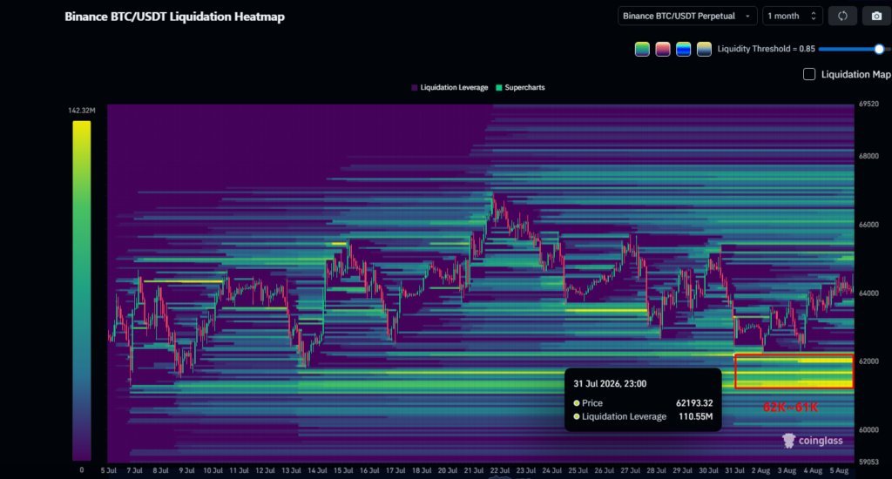Click the 14 Jul date label on axis

[x=317, y=470]
